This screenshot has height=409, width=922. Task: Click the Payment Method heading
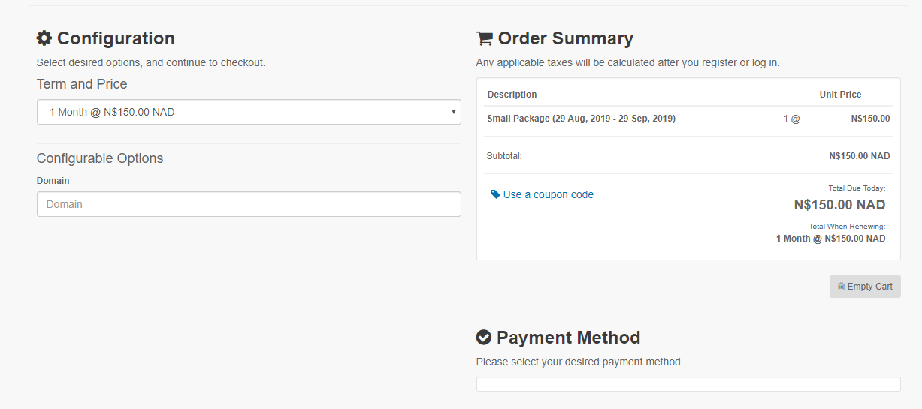tap(568, 338)
